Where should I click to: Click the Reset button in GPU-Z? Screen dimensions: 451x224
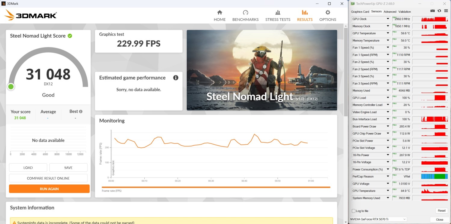tap(441, 211)
